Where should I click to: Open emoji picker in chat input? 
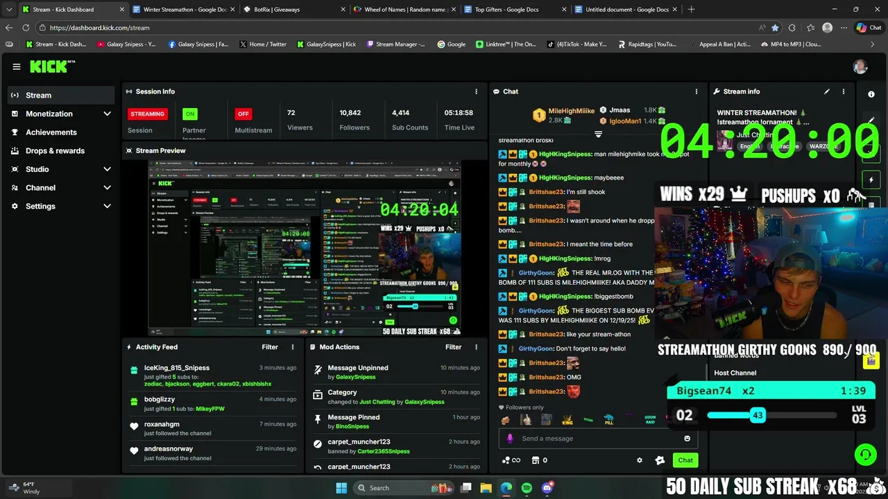click(688, 438)
